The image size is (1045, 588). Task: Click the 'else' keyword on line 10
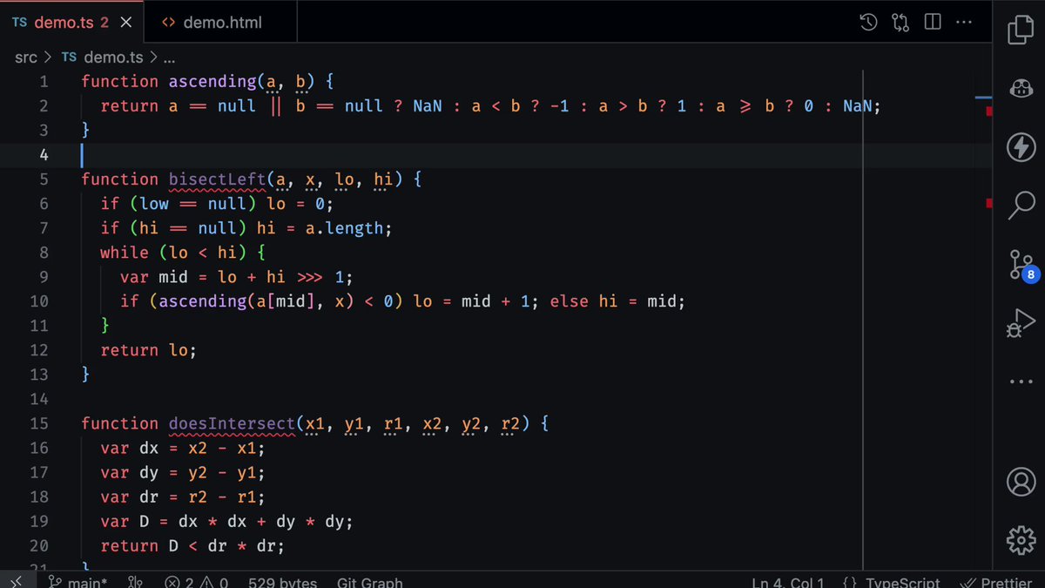point(569,301)
